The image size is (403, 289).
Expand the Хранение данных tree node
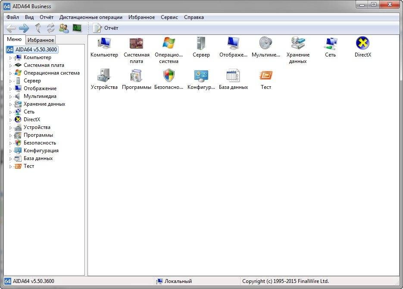tap(10, 104)
